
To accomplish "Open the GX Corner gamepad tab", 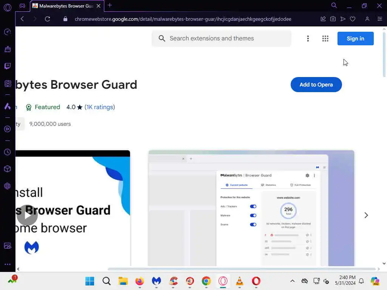I will pyautogui.click(x=22, y=6).
